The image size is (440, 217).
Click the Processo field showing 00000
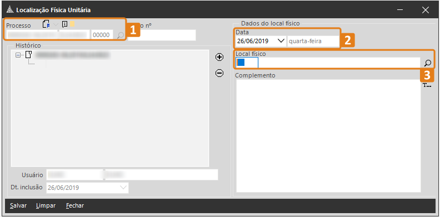coord(102,35)
